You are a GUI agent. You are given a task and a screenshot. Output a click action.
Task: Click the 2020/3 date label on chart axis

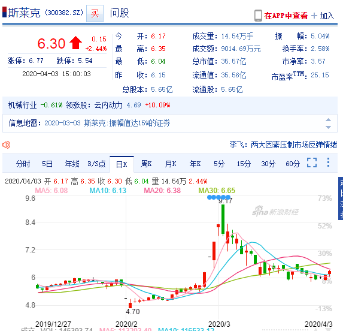(x=219, y=324)
